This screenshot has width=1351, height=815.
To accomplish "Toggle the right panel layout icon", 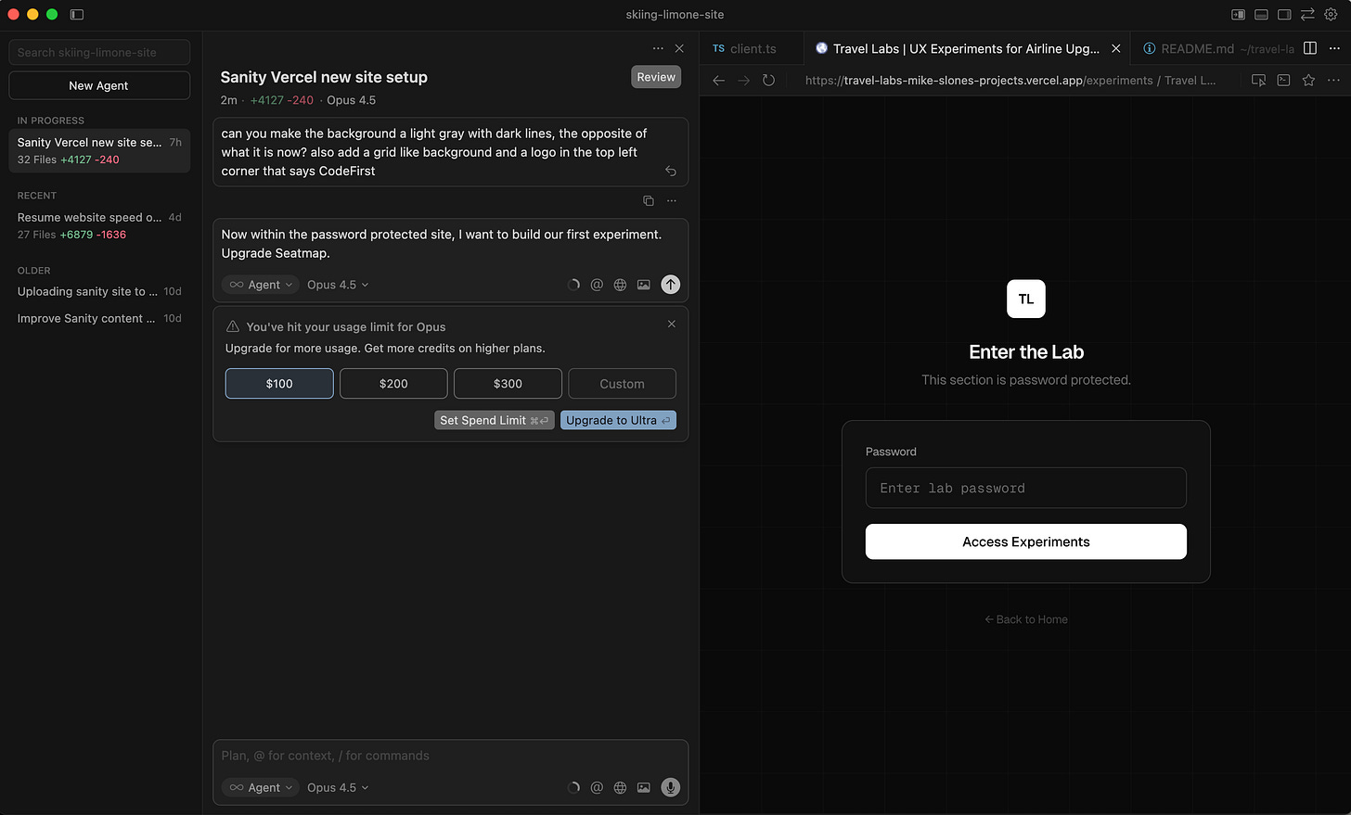I will pos(1284,15).
